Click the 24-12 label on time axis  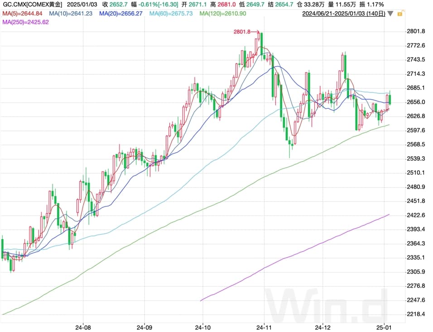[x=322, y=327]
